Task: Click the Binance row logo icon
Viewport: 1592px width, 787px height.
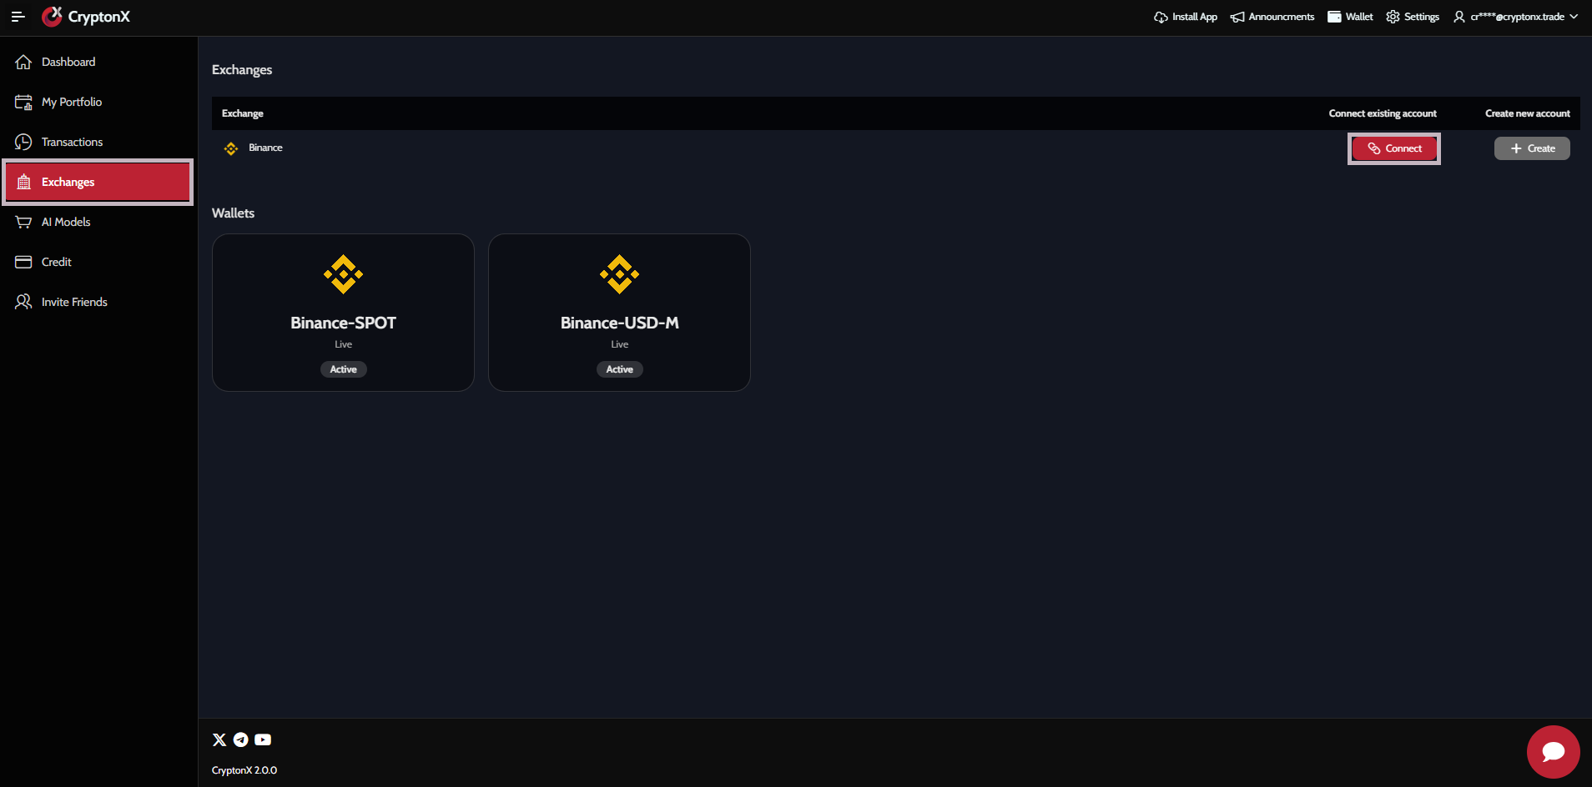Action: (x=231, y=148)
